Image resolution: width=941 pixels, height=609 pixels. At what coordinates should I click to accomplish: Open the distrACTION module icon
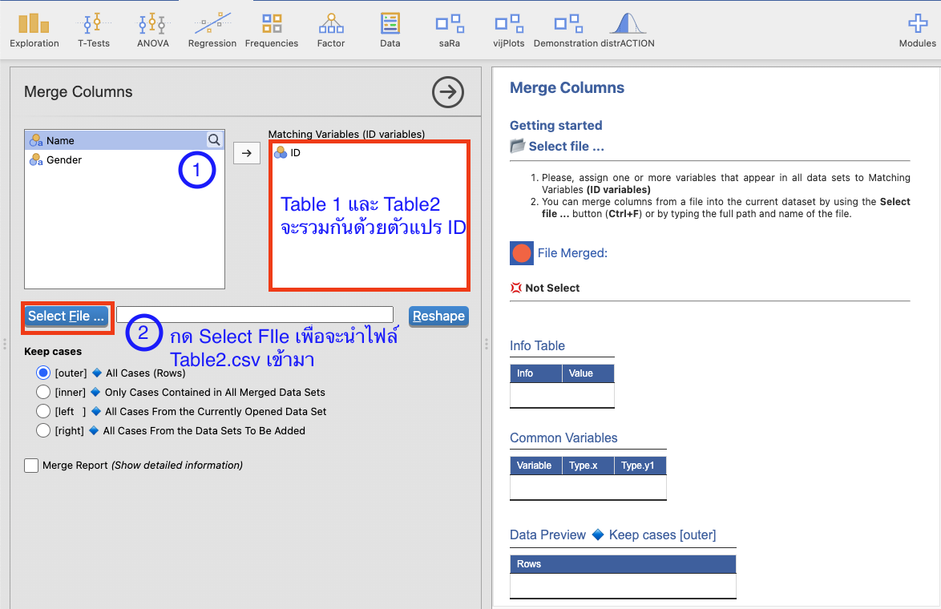tap(628, 30)
